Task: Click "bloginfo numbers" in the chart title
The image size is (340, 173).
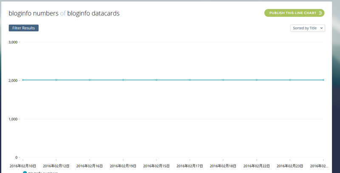Action: (34, 13)
